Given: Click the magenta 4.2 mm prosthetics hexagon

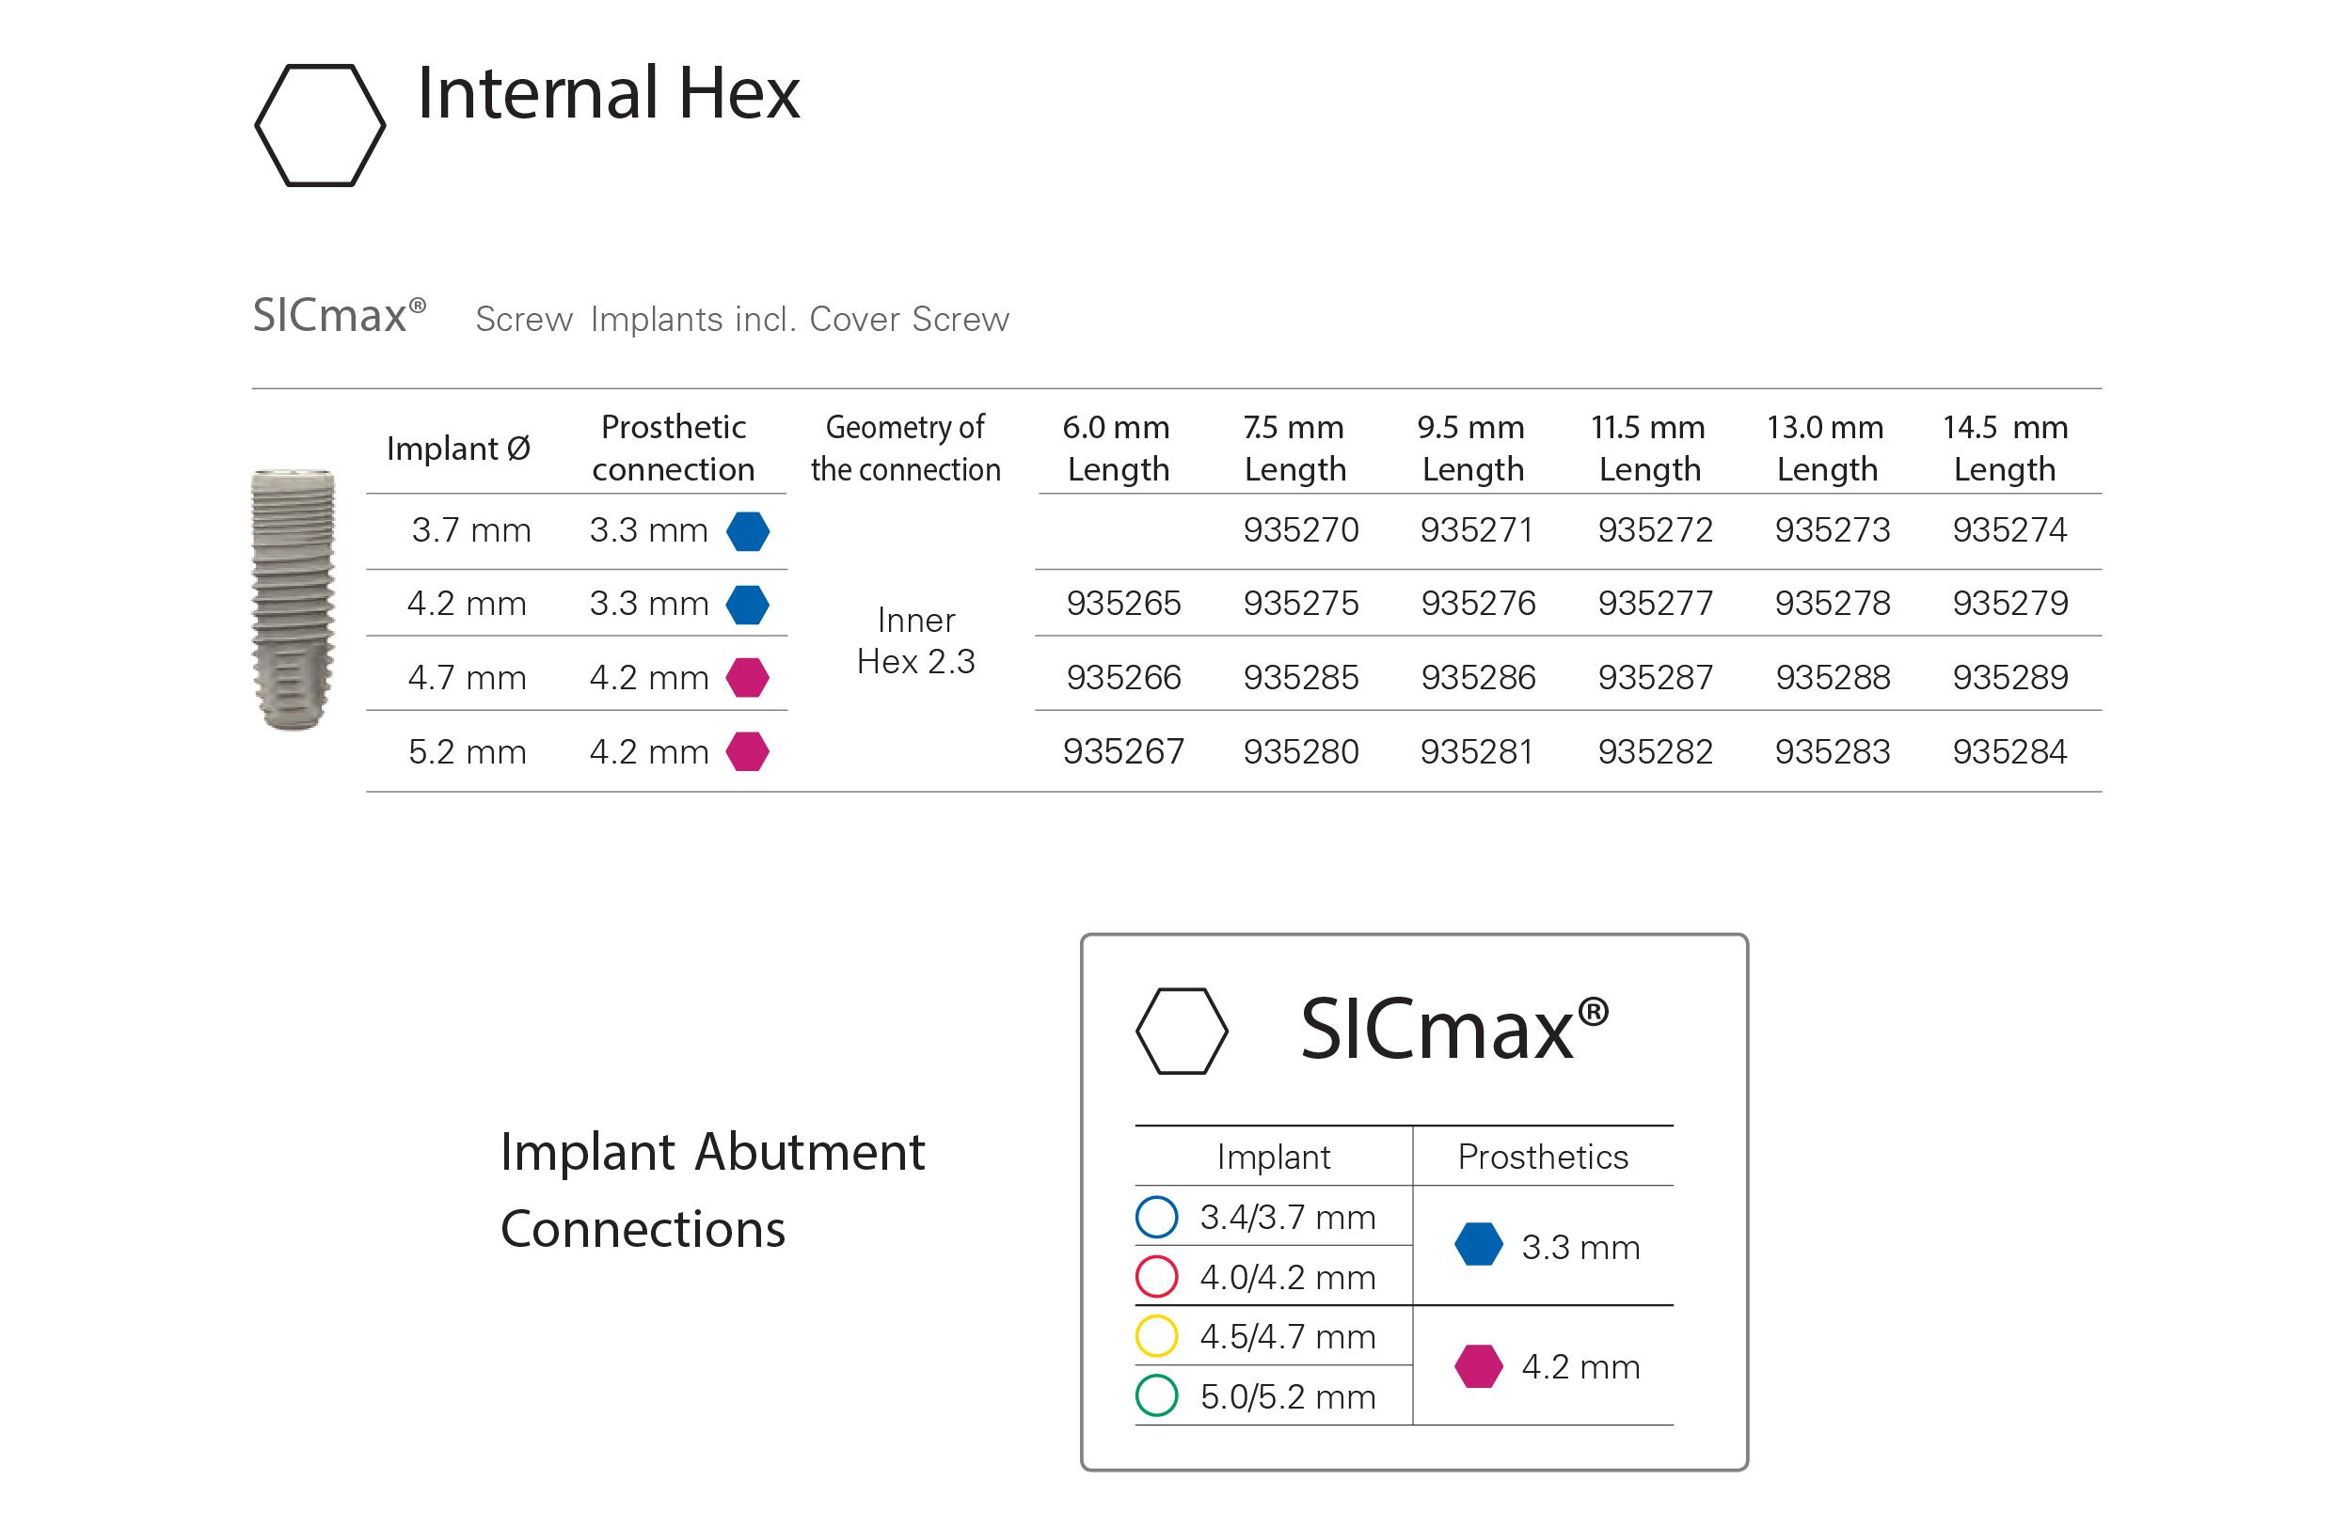Looking at the screenshot, I should (x=1480, y=1367).
